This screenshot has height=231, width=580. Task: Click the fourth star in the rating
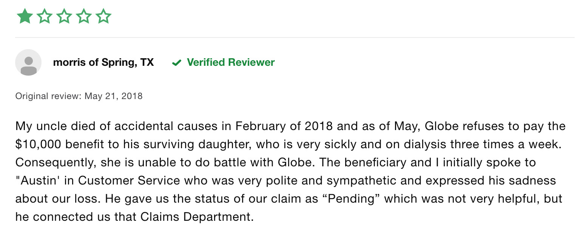click(83, 16)
